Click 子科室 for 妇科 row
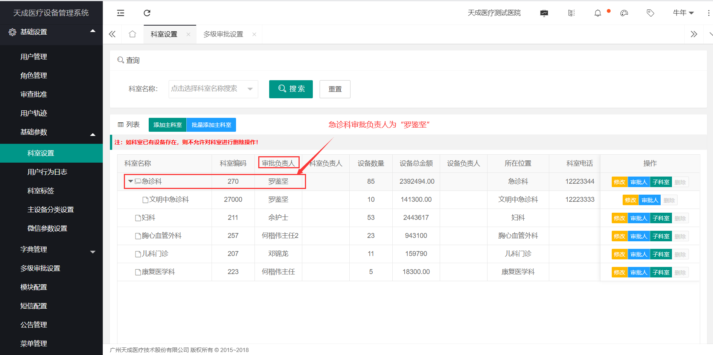This screenshot has height=355, width=713. coord(661,218)
